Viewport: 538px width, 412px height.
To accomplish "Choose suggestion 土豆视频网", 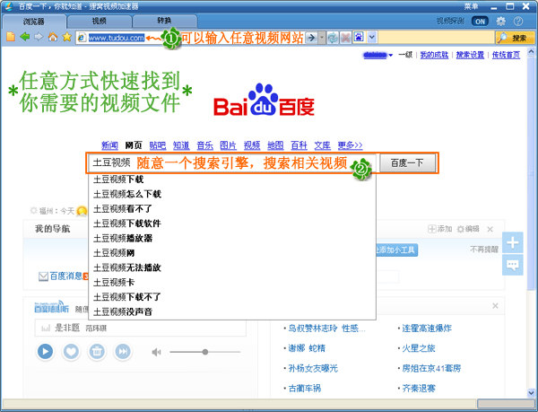I will coord(232,253).
